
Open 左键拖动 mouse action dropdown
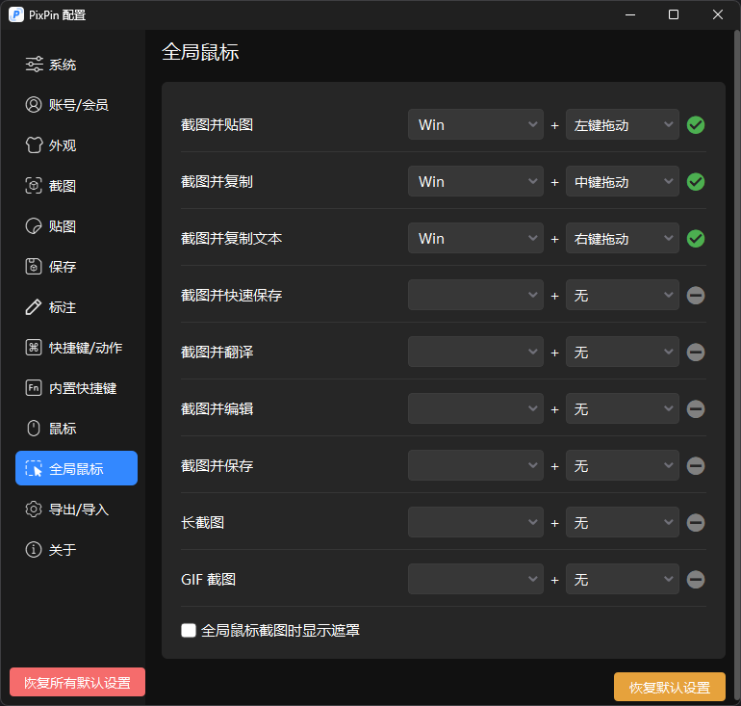[x=623, y=125]
